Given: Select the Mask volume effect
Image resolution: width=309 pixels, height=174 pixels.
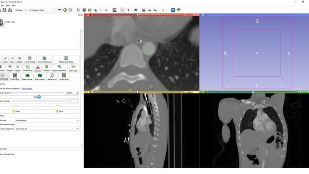Looking at the screenshot, I should click(x=27, y=77).
